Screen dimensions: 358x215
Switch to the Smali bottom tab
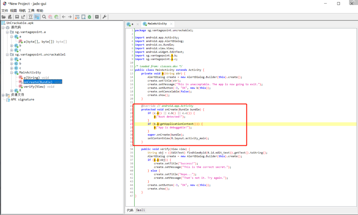tap(140, 210)
